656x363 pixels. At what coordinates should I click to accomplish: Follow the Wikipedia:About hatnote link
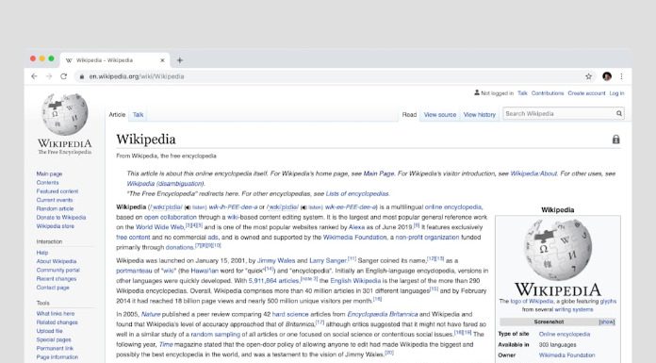[x=533, y=173]
